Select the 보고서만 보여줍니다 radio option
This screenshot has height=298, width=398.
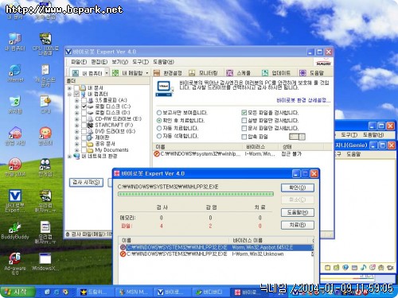point(159,113)
